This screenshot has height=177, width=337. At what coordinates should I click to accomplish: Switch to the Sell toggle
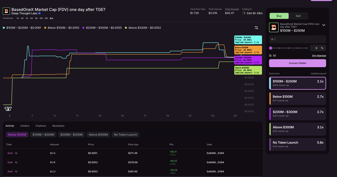coord(298,16)
